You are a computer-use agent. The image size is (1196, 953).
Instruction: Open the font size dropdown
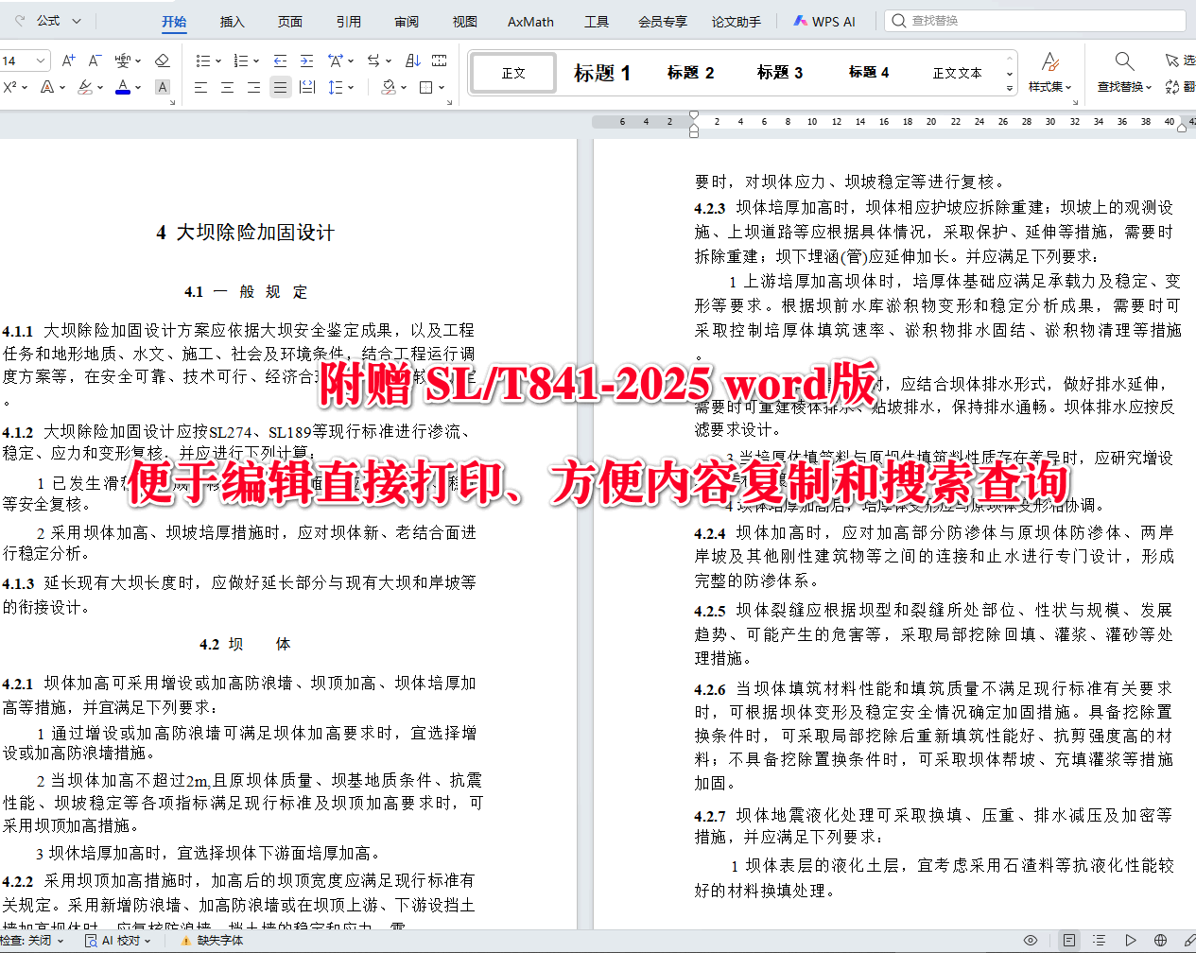pyautogui.click(x=43, y=61)
